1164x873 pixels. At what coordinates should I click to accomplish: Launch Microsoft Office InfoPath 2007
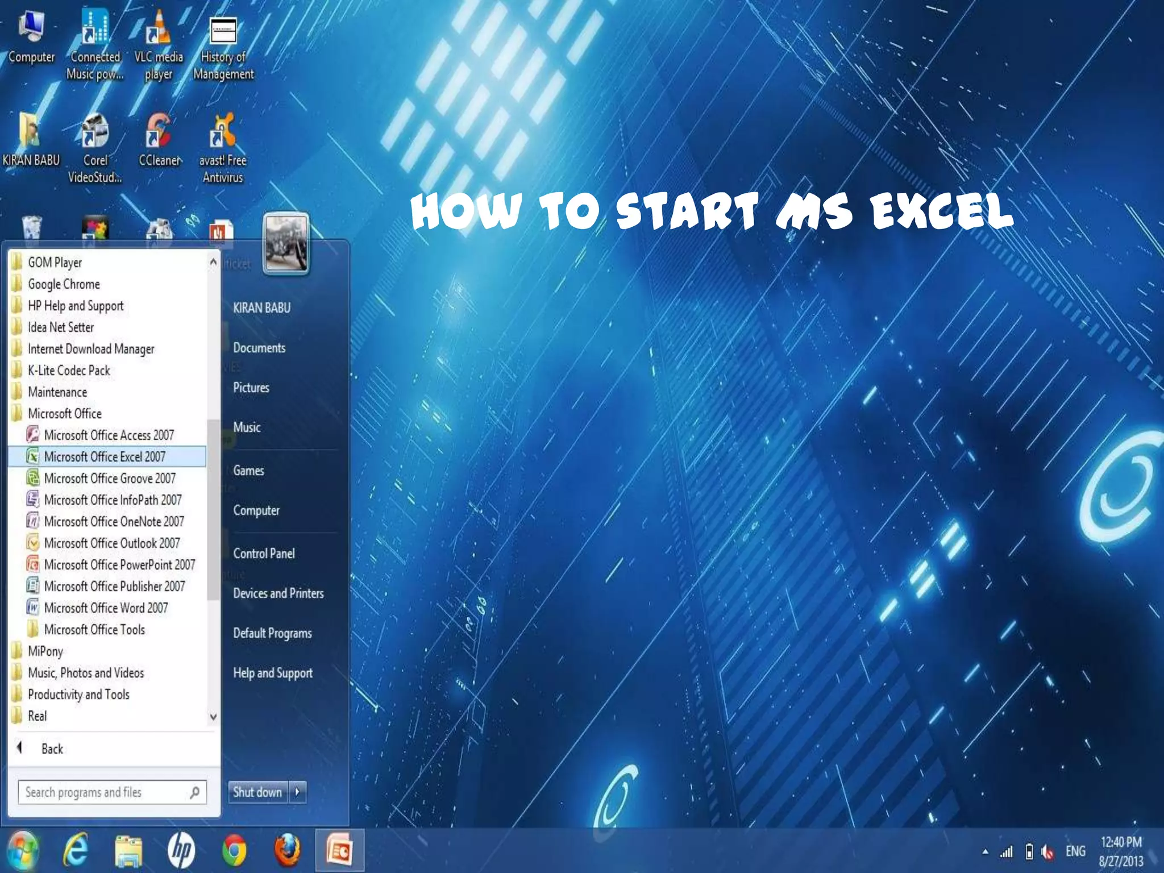tap(108, 500)
